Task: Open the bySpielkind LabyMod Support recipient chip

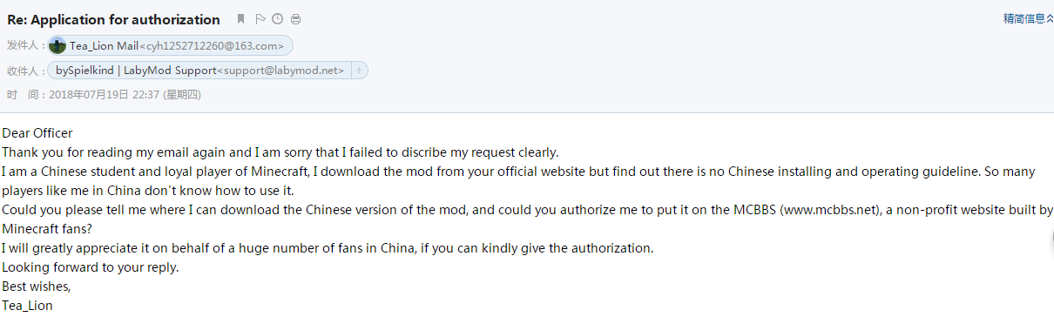Action: [200, 71]
